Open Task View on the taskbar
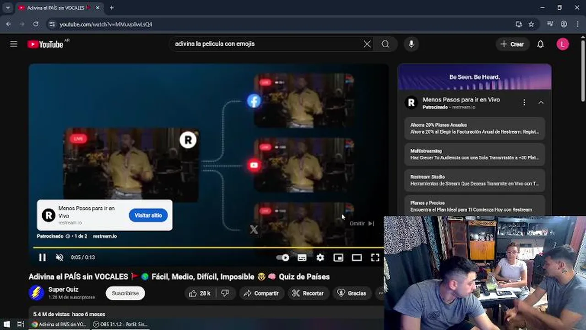This screenshot has height=330, width=586. tap(20, 324)
